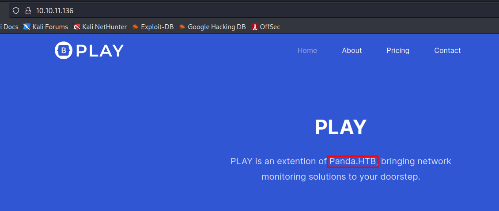Click the red OffSec bookmark favicon
The image size is (499, 211).
[254, 27]
